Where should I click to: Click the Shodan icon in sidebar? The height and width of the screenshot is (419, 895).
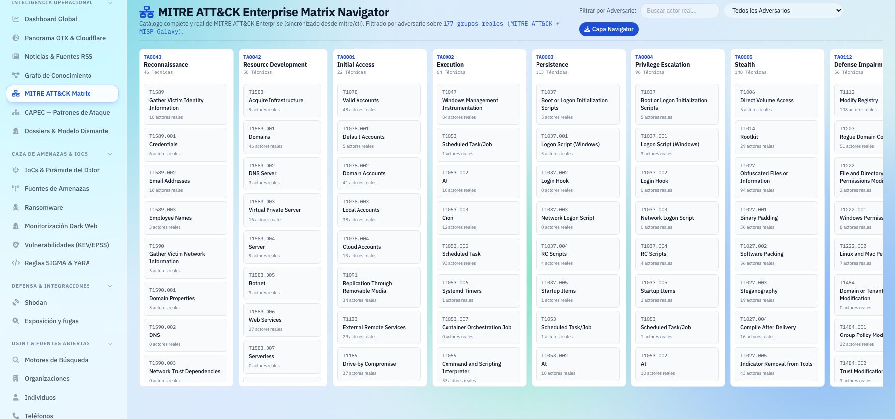point(16,303)
